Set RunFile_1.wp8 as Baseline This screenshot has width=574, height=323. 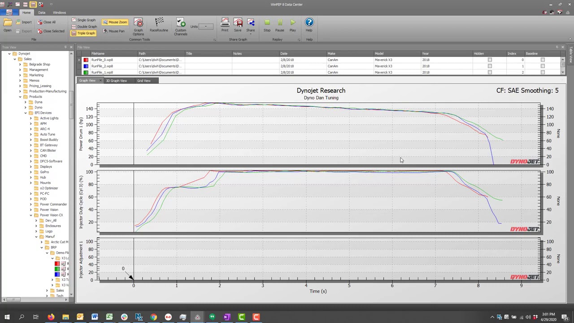(x=543, y=72)
